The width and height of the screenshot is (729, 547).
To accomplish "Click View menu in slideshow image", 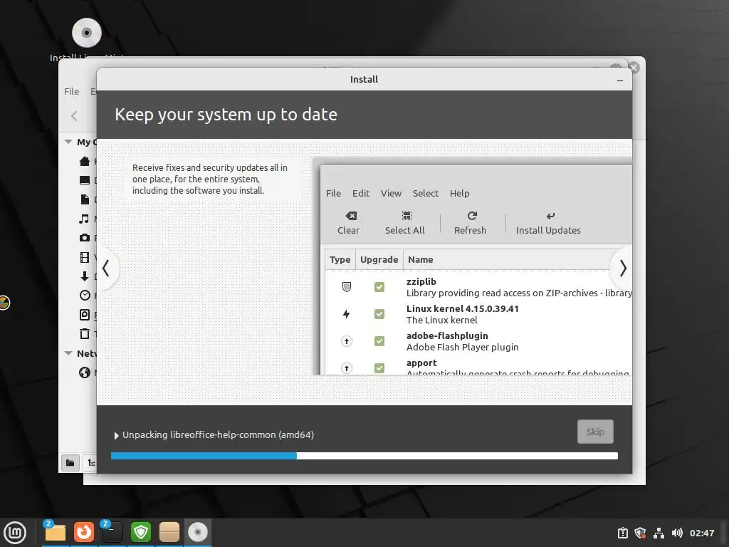I will (391, 193).
